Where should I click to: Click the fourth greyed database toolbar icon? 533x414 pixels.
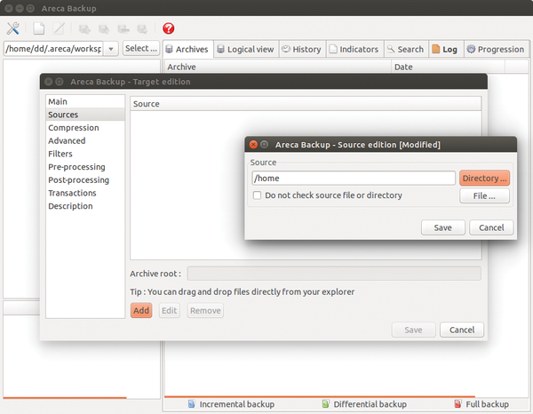[x=142, y=29]
